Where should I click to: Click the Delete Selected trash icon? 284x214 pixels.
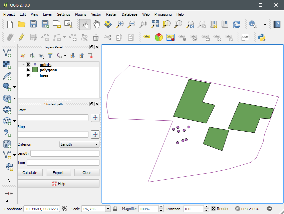pos(96,37)
